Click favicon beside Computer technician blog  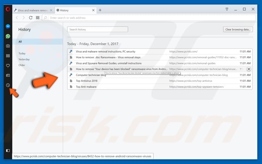(x=71, y=75)
